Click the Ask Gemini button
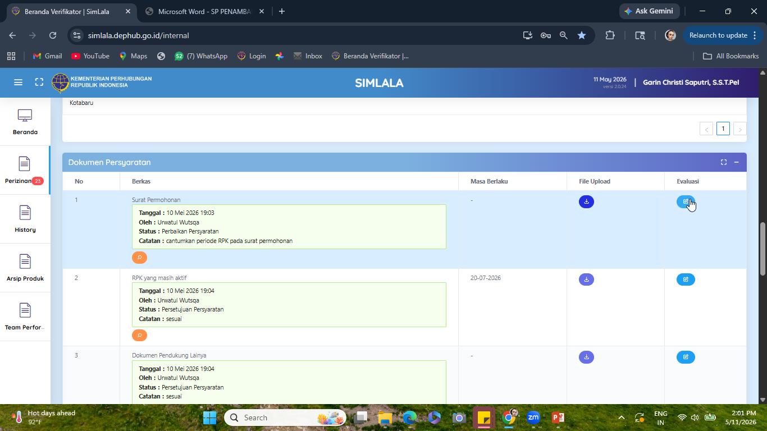767x431 pixels. click(650, 11)
